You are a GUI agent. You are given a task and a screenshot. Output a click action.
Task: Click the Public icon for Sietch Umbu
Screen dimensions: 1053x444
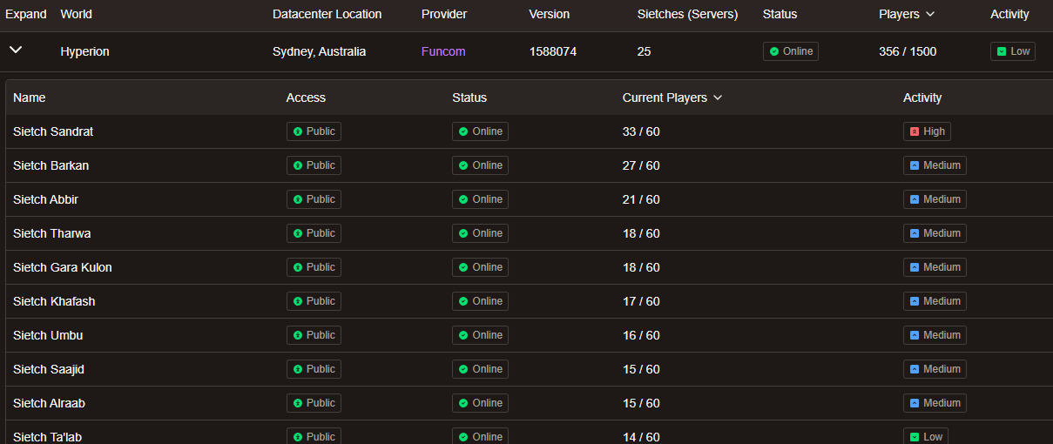click(x=298, y=335)
